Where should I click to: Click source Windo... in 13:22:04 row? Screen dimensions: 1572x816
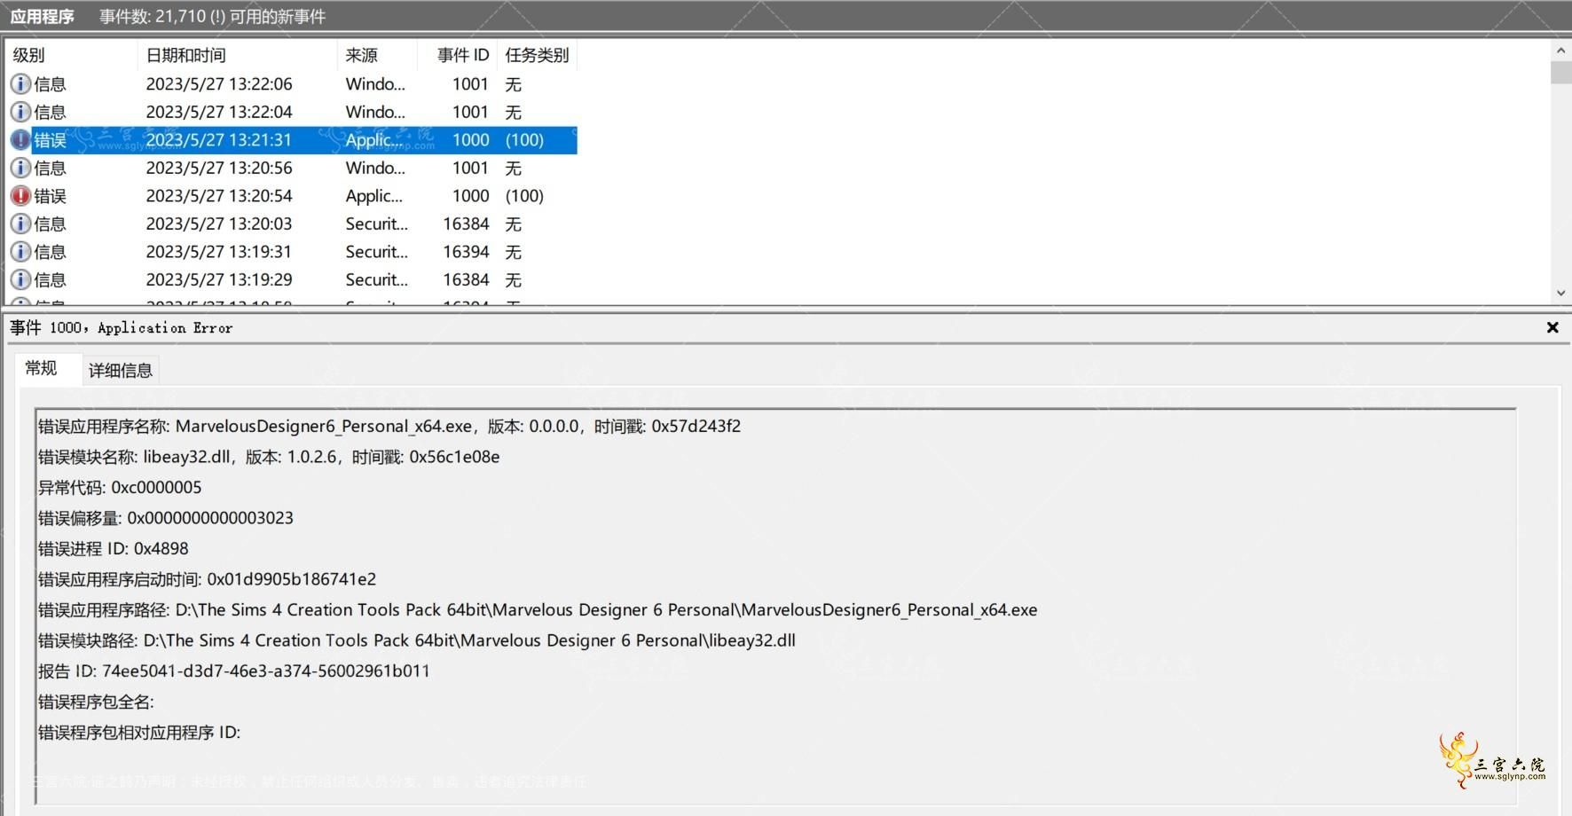click(375, 113)
